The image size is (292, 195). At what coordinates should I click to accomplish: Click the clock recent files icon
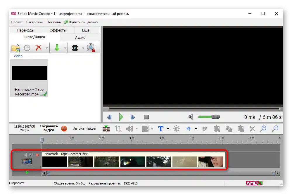click(x=27, y=48)
